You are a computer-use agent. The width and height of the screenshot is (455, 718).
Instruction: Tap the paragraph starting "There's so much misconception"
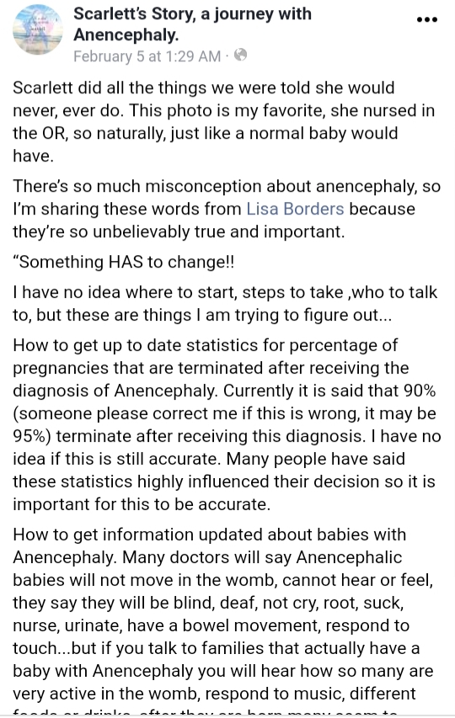[227, 209]
